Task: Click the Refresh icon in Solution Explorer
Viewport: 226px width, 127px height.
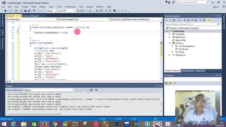Action: (x=188, y=20)
